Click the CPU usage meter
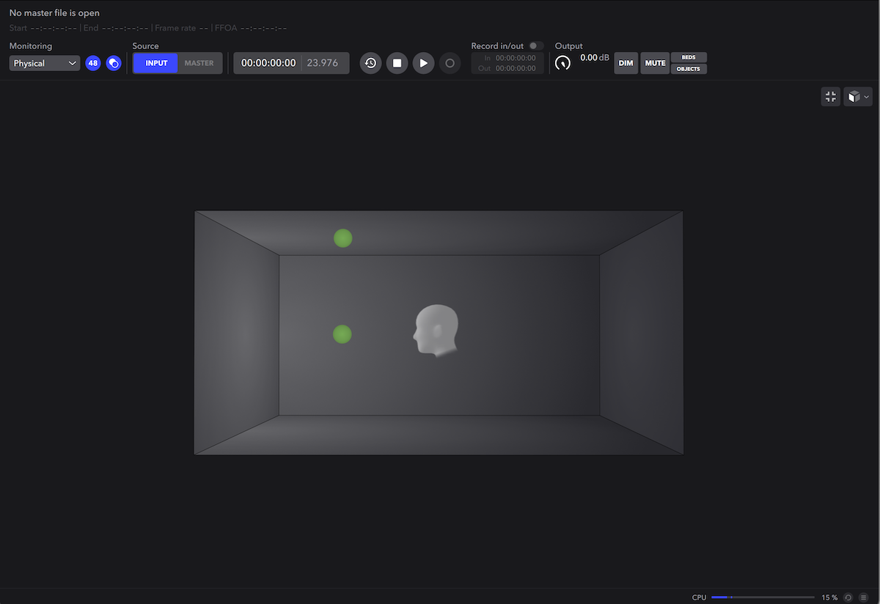The image size is (880, 604). (x=763, y=597)
